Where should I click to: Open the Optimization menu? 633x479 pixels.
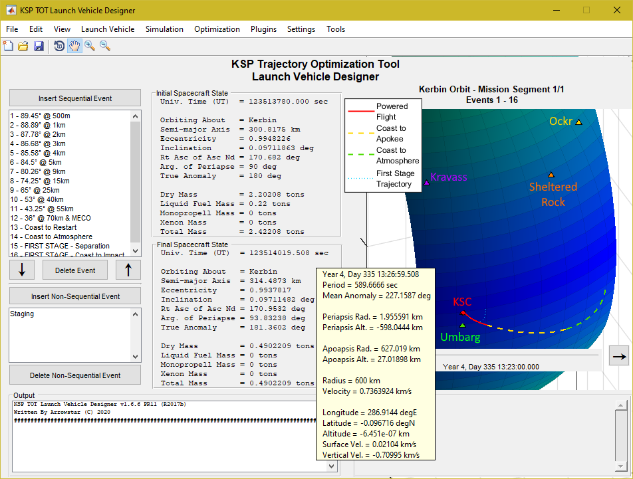tap(217, 29)
